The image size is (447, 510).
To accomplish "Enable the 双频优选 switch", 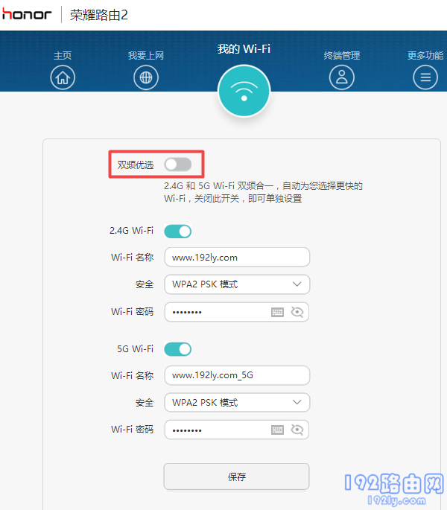I will 178,164.
